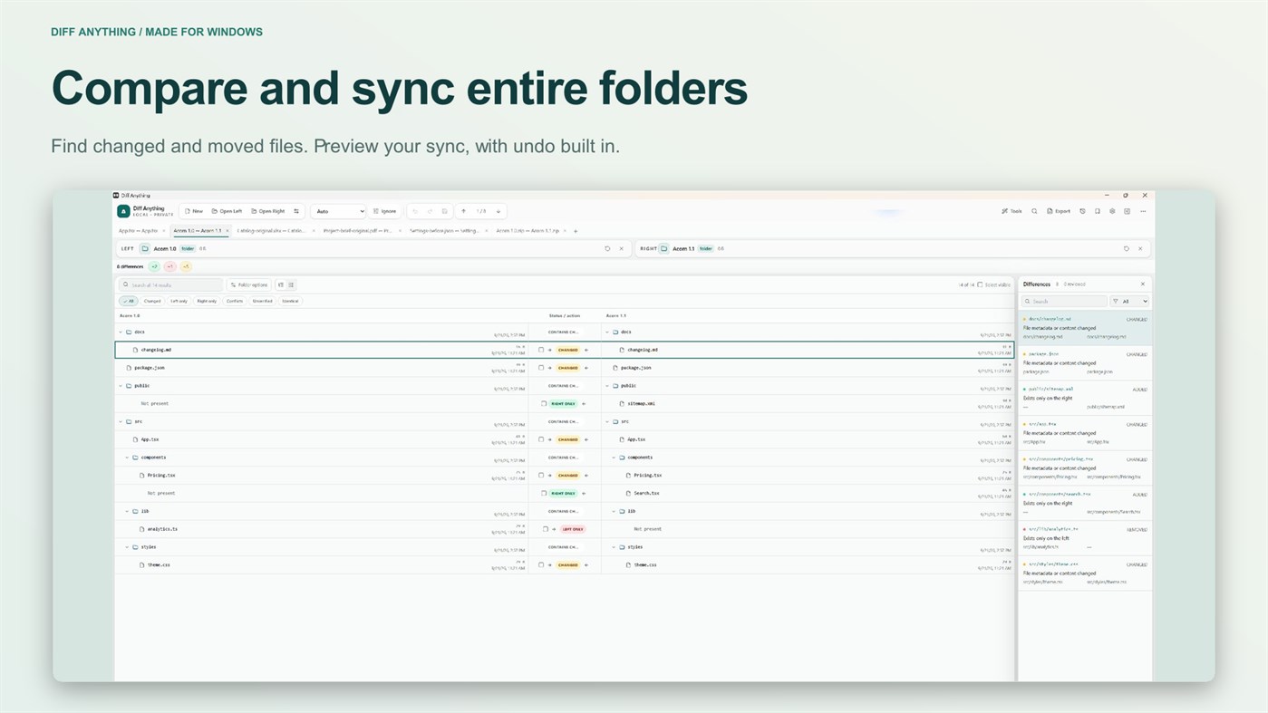Reload the right Acorn 1.1 folder
The height and width of the screenshot is (713, 1268).
pos(1127,248)
